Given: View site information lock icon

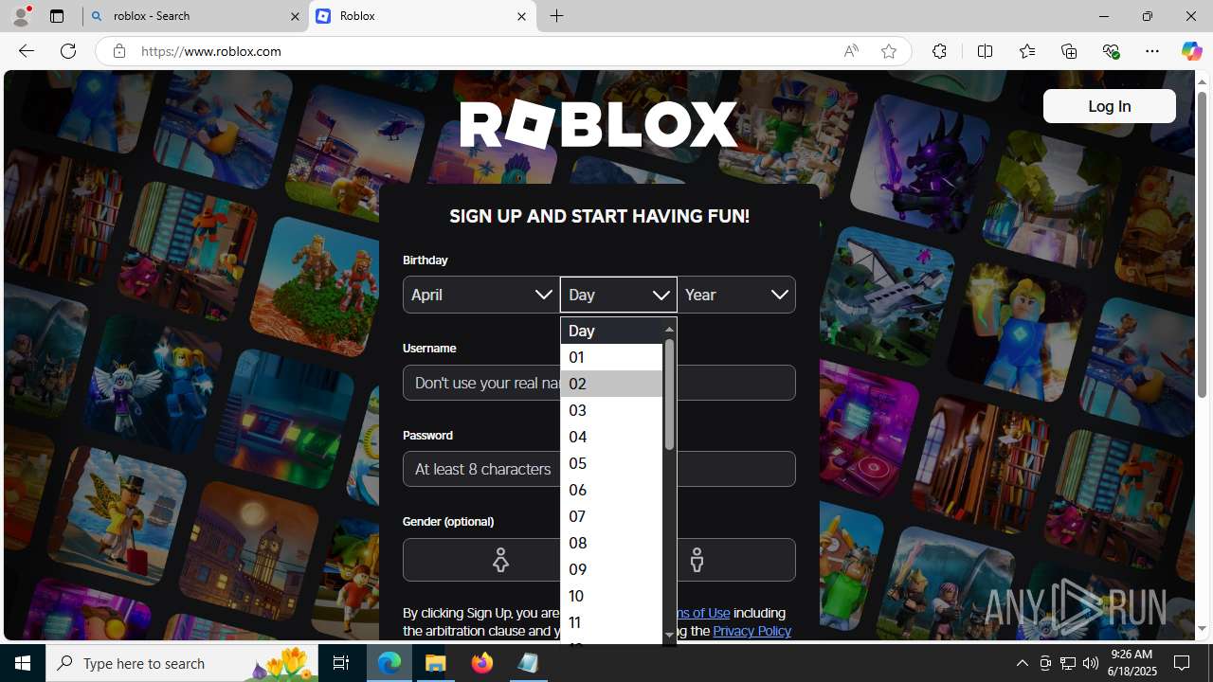Looking at the screenshot, I should [x=118, y=51].
